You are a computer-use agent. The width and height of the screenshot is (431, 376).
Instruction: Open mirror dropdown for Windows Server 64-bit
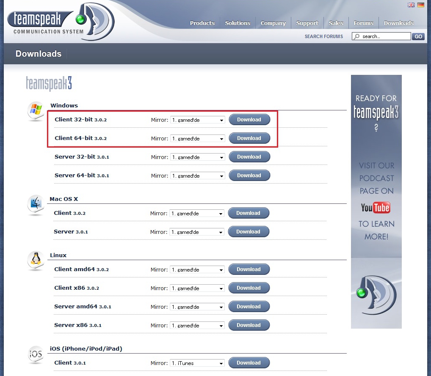click(198, 176)
